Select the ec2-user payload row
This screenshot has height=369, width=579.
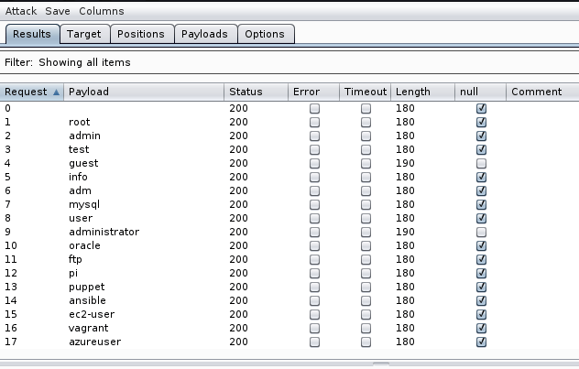pos(92,314)
